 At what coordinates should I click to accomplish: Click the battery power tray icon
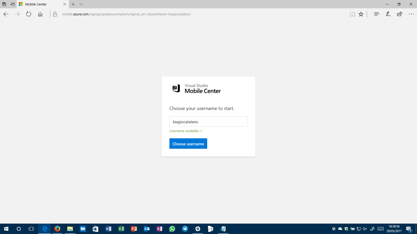click(353, 229)
